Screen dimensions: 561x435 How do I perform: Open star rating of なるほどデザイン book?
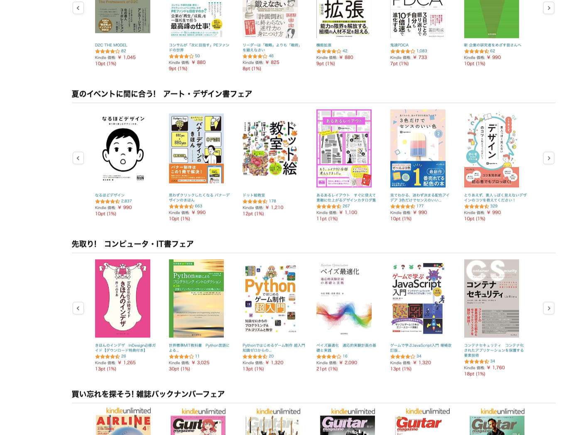[108, 201]
